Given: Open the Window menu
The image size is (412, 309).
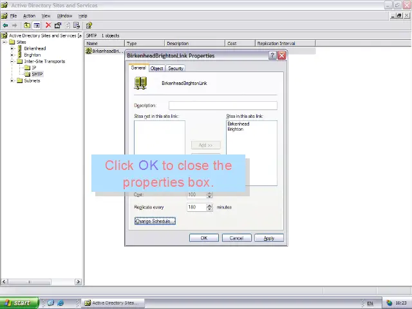Looking at the screenshot, I should click(64, 15).
